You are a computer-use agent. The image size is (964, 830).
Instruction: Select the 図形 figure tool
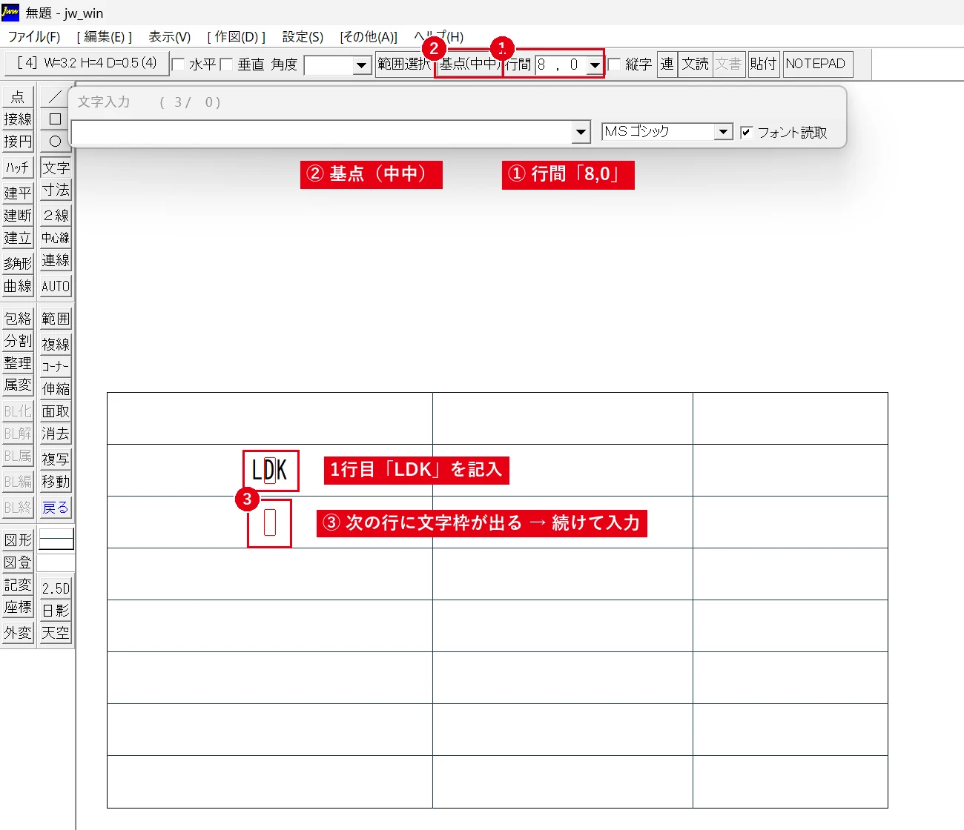tap(18, 540)
